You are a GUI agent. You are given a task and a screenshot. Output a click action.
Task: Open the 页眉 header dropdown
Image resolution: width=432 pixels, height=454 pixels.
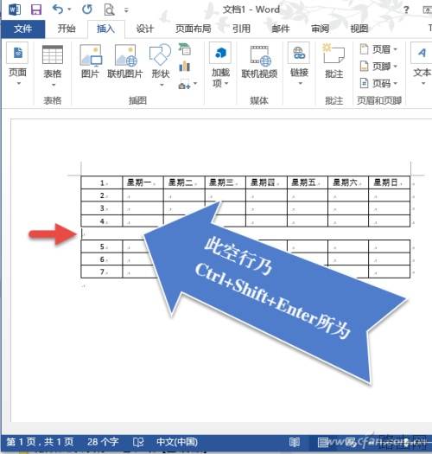click(378, 49)
